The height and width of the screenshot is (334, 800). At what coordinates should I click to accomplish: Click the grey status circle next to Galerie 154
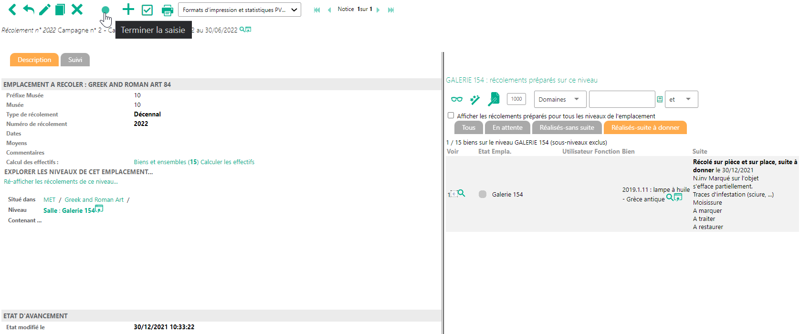483,194
